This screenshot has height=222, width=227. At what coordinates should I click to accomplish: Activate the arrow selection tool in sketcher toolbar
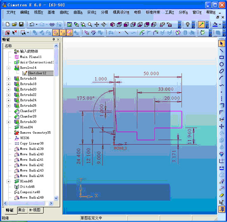(x=222, y=43)
